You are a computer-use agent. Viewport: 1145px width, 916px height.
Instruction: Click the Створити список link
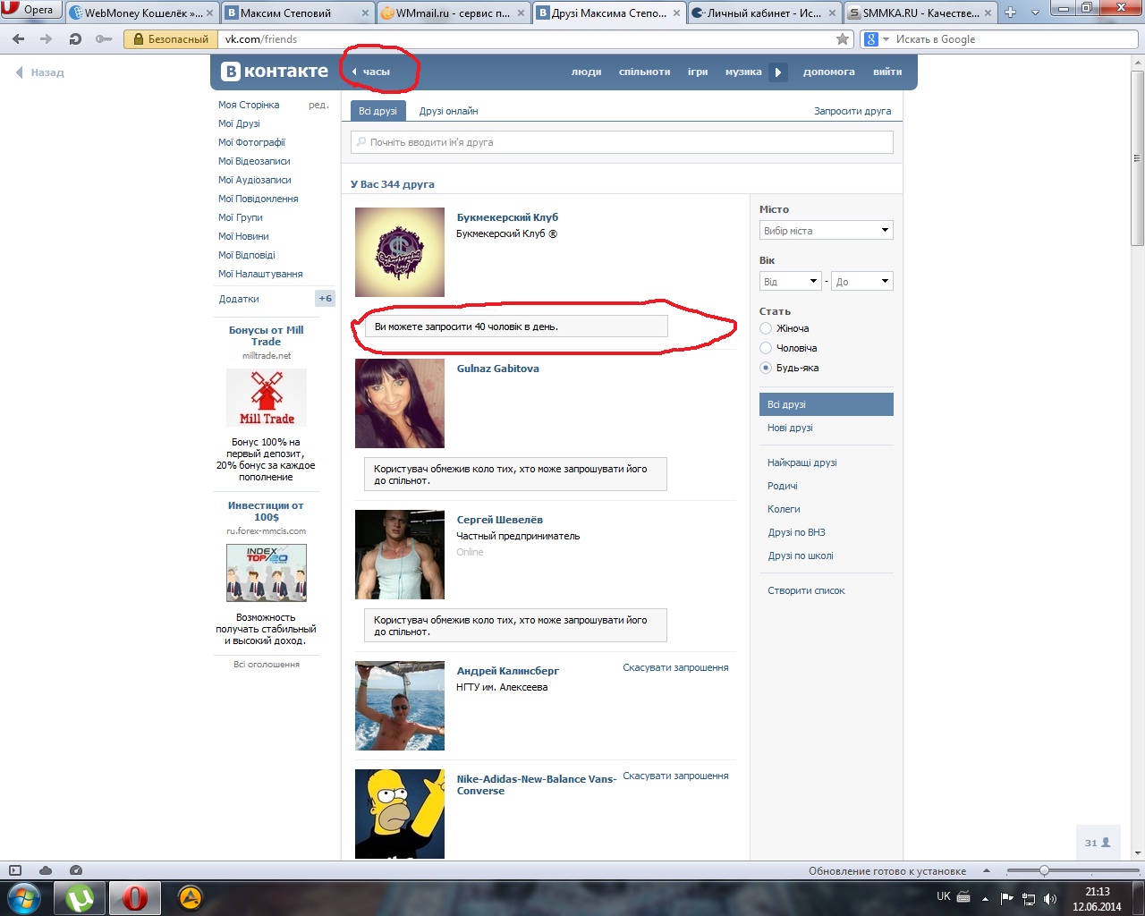pos(806,590)
